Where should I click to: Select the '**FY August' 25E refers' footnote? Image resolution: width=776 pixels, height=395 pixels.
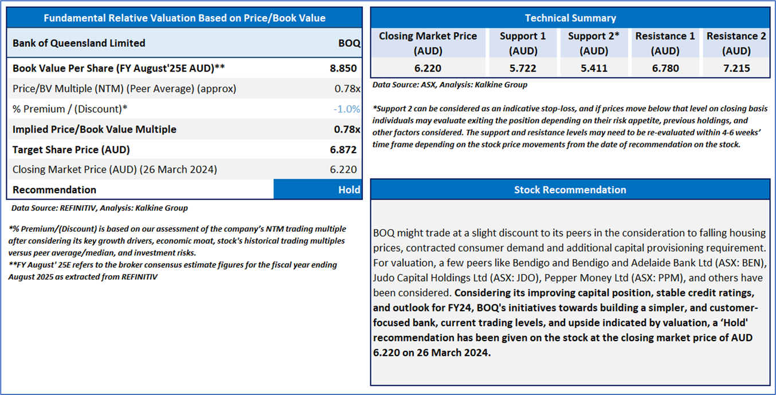[173, 271]
